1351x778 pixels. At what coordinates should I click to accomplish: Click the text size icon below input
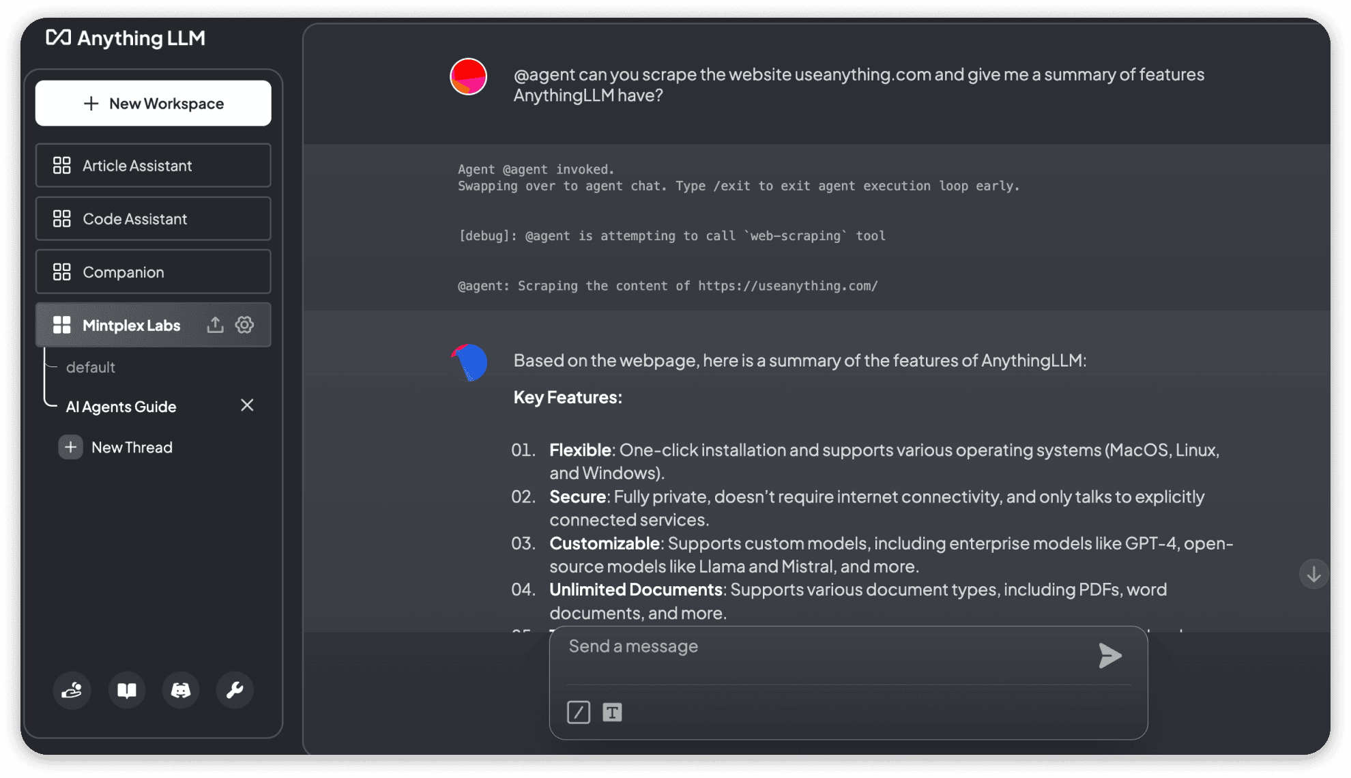coord(612,712)
